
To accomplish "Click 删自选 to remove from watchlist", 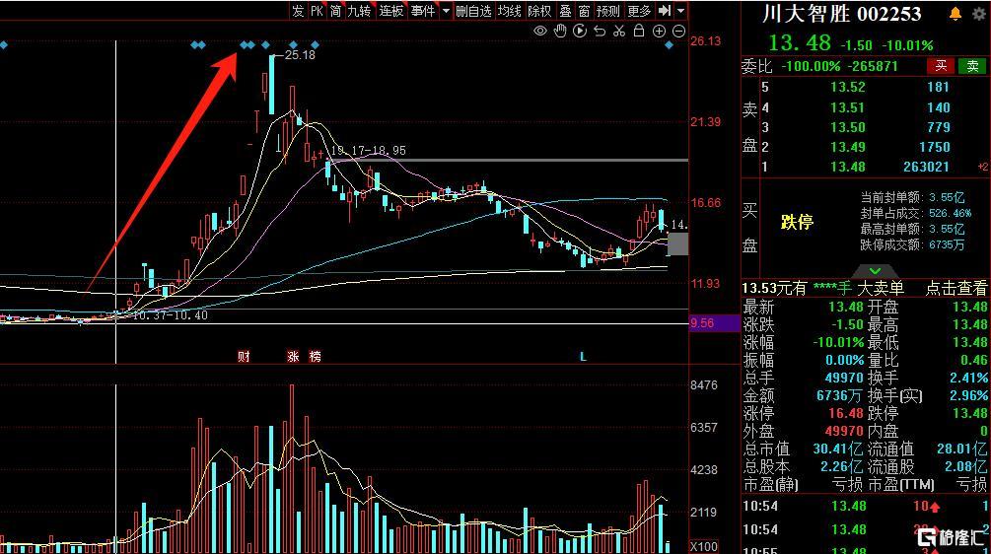I will (474, 10).
